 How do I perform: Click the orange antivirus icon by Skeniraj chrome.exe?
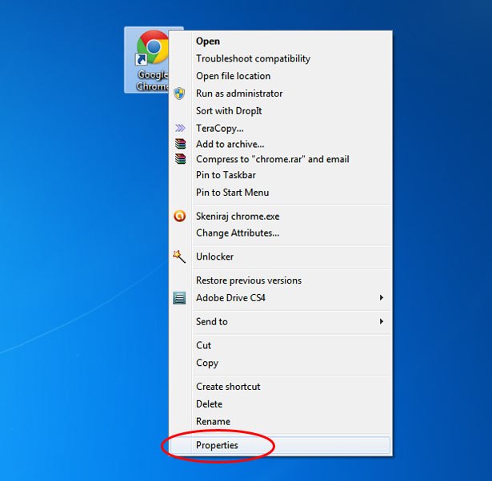click(180, 216)
